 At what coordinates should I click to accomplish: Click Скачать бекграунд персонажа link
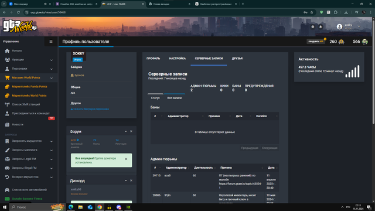(x=90, y=109)
